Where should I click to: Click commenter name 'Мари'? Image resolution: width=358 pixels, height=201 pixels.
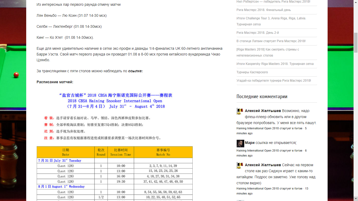click(x=249, y=143)
